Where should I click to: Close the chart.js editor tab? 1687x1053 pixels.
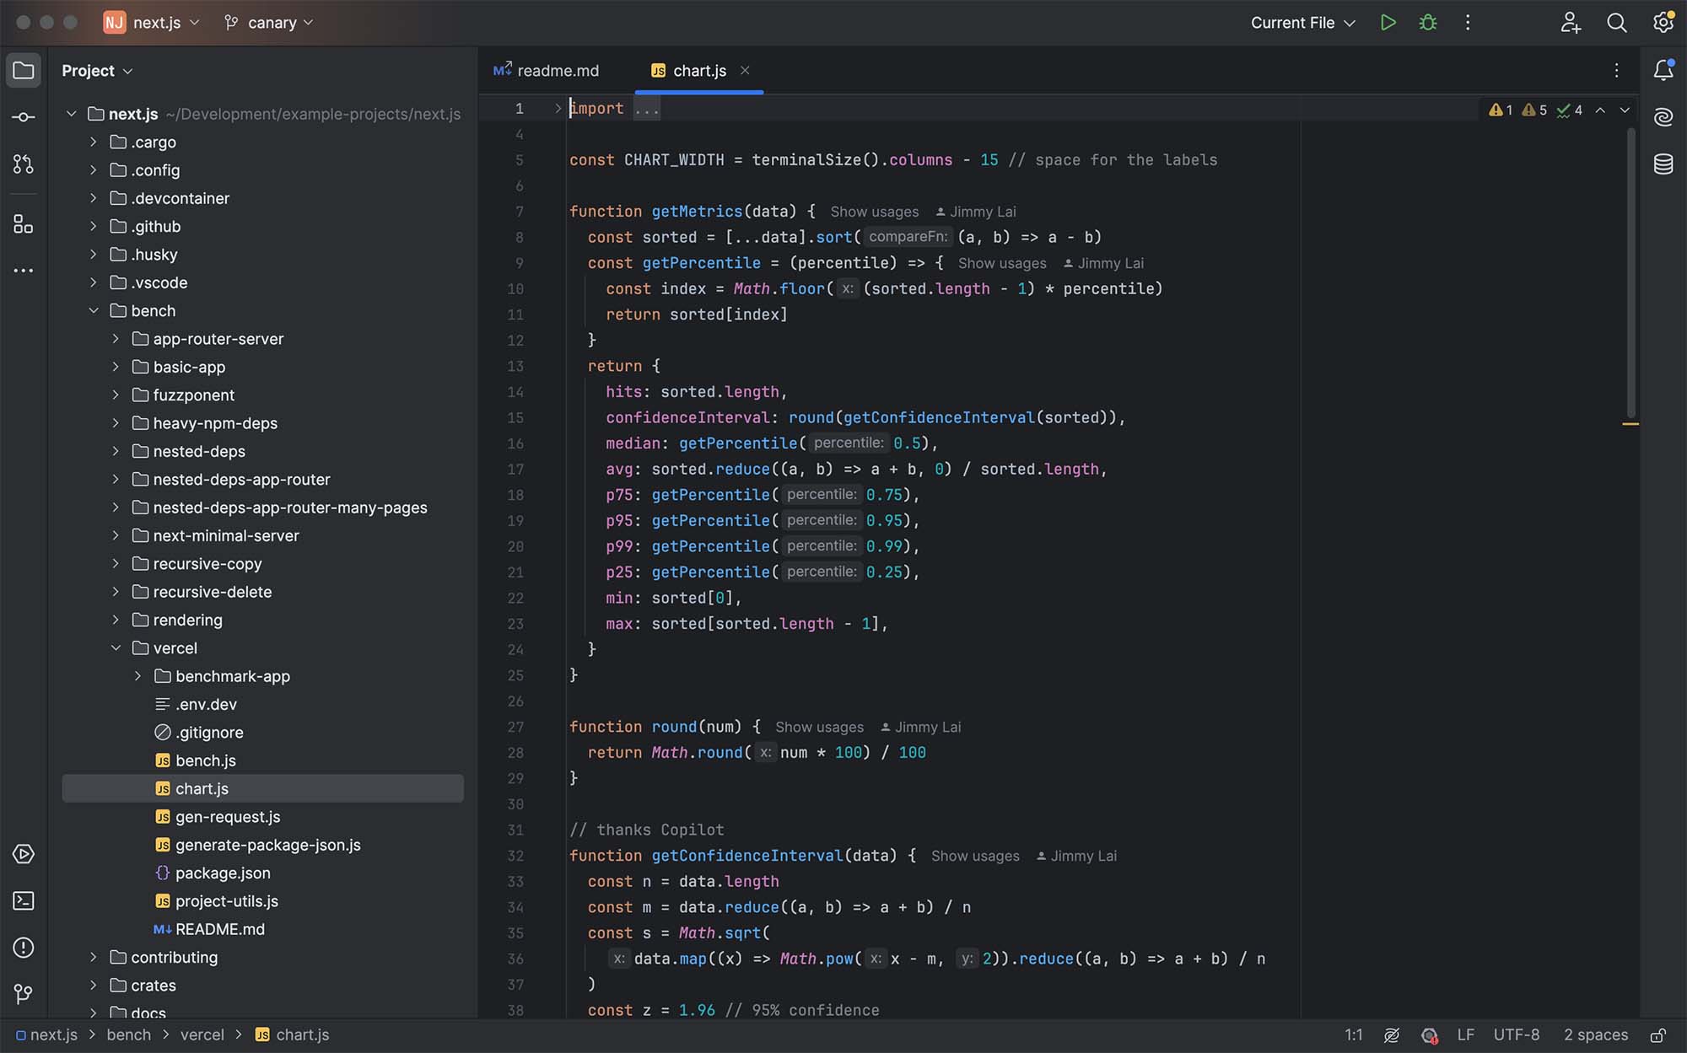745,71
